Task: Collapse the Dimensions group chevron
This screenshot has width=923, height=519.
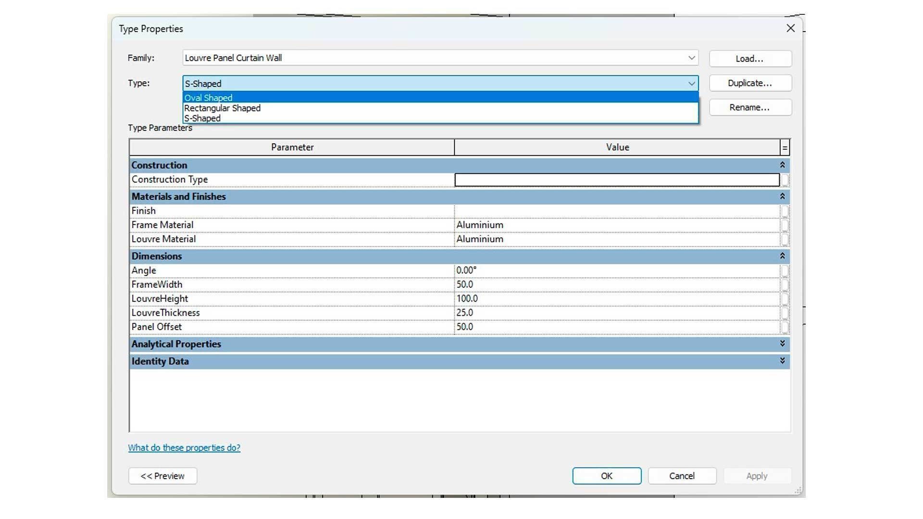Action: pos(782,256)
